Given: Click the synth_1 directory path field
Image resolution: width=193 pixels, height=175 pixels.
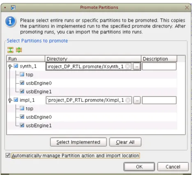Looking at the screenshot, I should pyautogui.click(x=89, y=67).
